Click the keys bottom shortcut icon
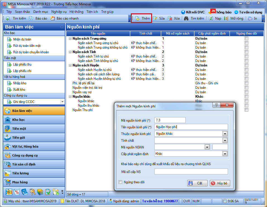 (32, 192)
